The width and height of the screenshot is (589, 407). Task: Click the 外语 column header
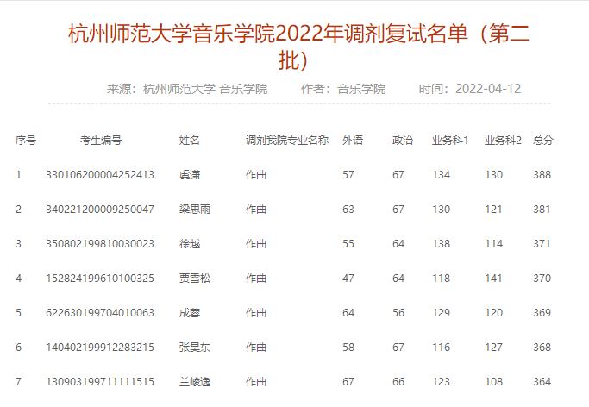pos(353,141)
